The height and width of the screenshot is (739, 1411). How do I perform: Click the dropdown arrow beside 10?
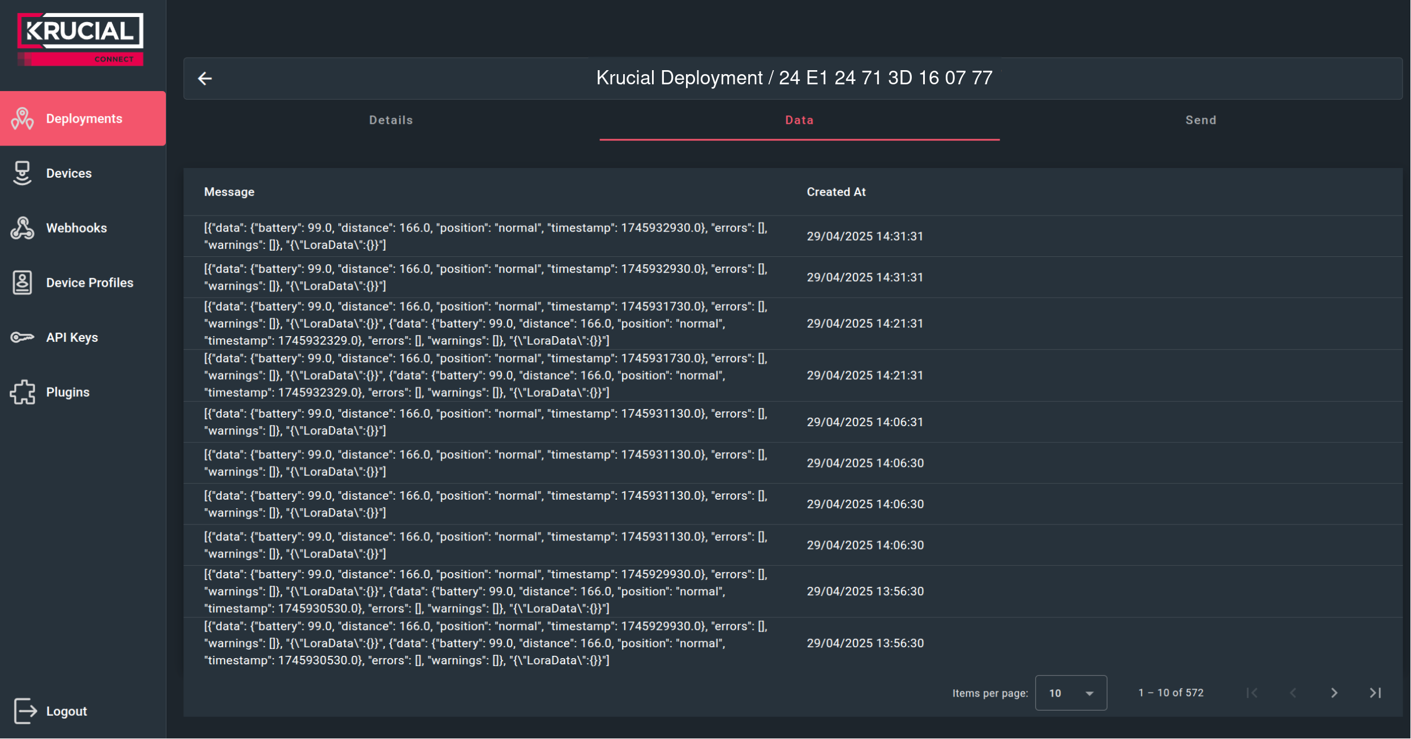click(1090, 693)
